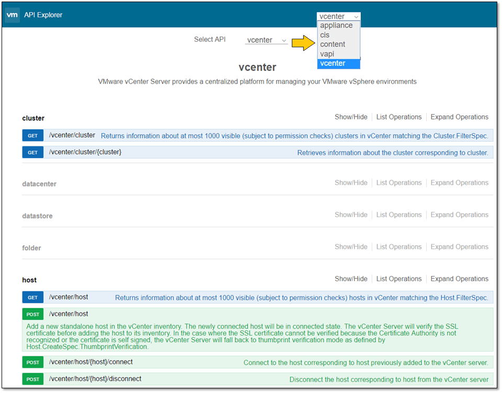Click the API Explorer title text
Viewport: 502px width, 393px height.
coord(43,15)
